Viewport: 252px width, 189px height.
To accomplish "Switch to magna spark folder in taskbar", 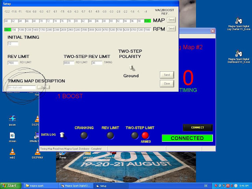I will 41,186.
